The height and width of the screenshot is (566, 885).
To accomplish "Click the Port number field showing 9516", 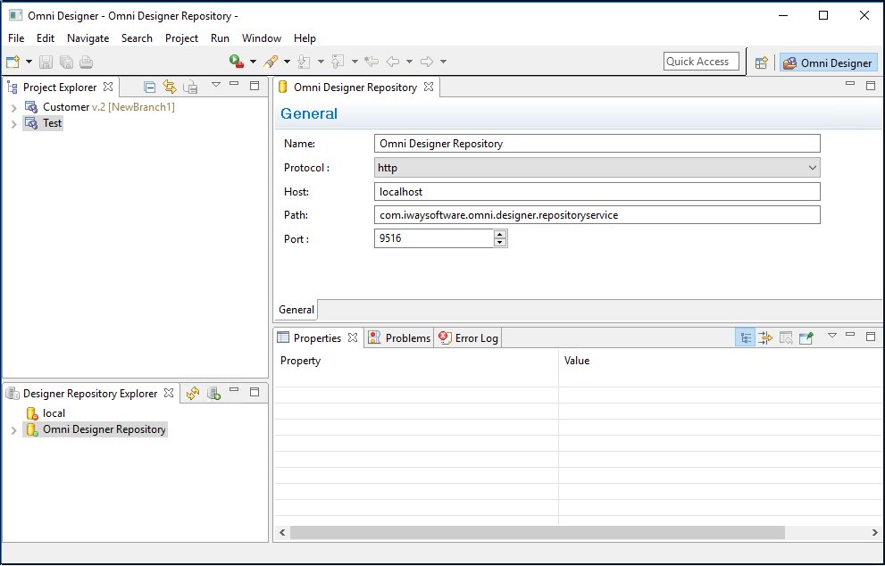I will point(433,238).
